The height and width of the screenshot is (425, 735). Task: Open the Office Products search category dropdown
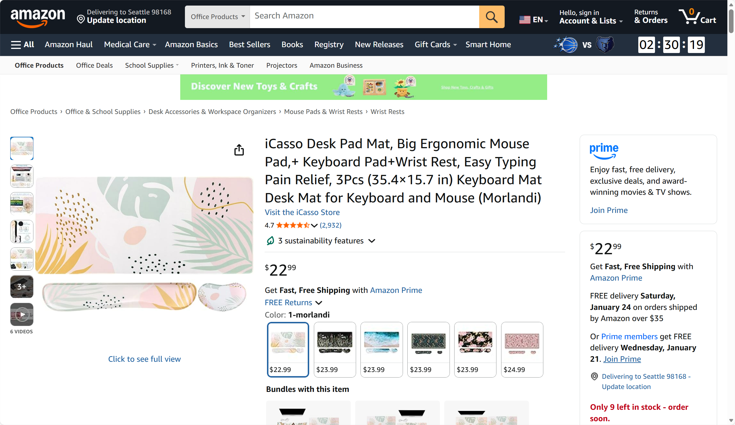click(217, 17)
